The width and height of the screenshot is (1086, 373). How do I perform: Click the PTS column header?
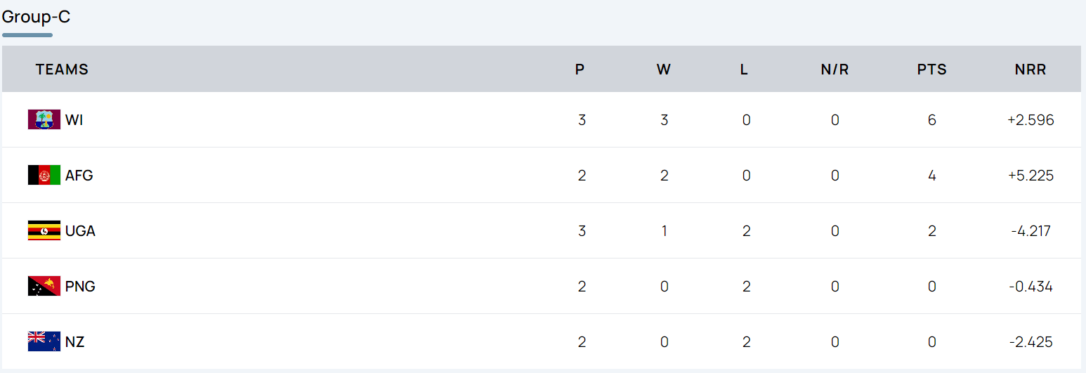click(x=931, y=70)
